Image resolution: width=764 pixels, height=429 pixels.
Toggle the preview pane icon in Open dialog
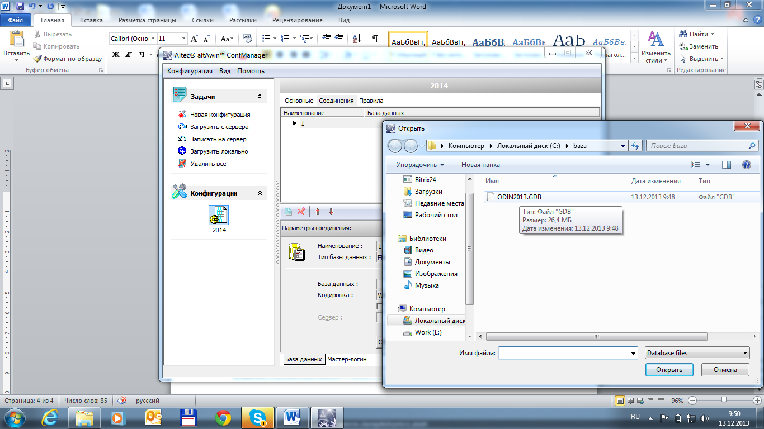click(x=727, y=165)
